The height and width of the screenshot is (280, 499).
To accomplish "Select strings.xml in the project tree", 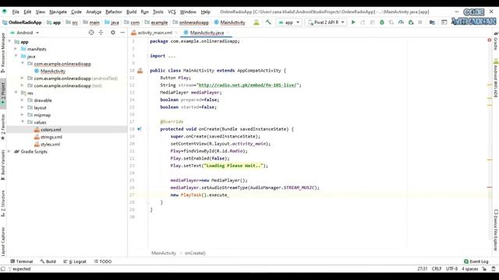I will click(51, 137).
